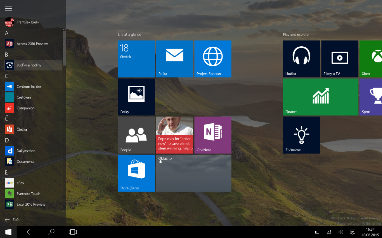Open the OneNote tile

(x=213, y=135)
